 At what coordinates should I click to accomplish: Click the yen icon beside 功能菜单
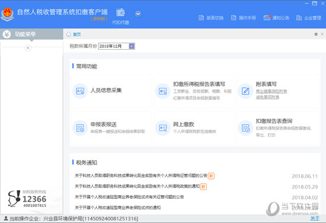(x=7, y=34)
